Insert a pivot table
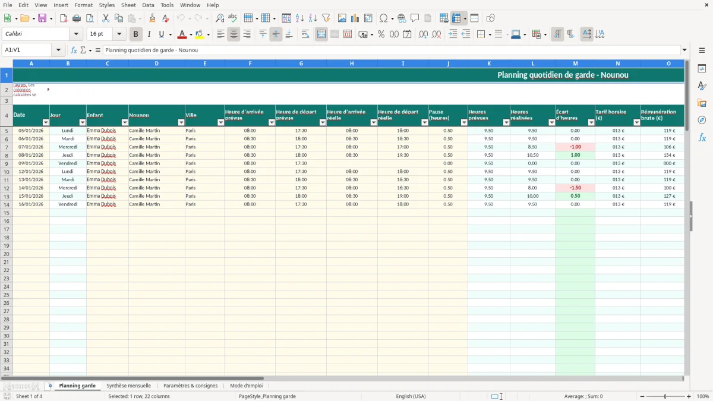Image resolution: width=713 pixels, height=401 pixels. tap(368, 18)
